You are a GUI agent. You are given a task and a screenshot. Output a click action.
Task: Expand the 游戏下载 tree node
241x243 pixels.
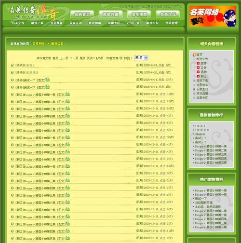[194, 81]
